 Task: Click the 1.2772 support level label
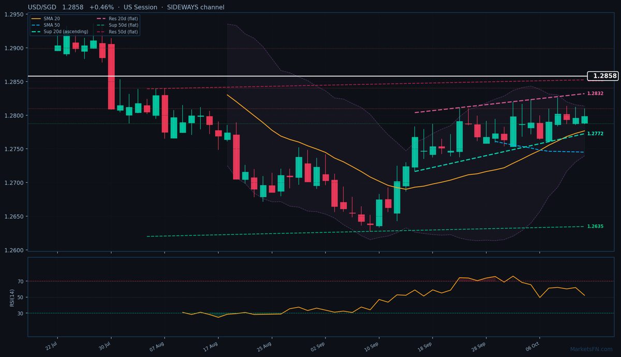click(595, 134)
